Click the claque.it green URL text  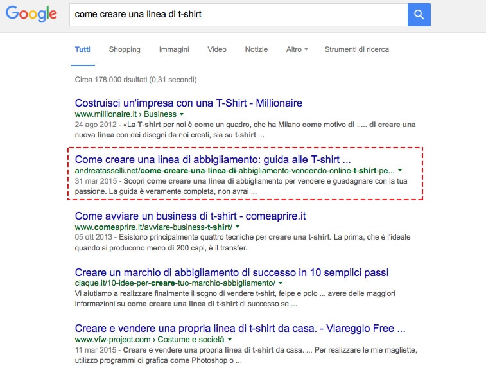click(x=175, y=283)
